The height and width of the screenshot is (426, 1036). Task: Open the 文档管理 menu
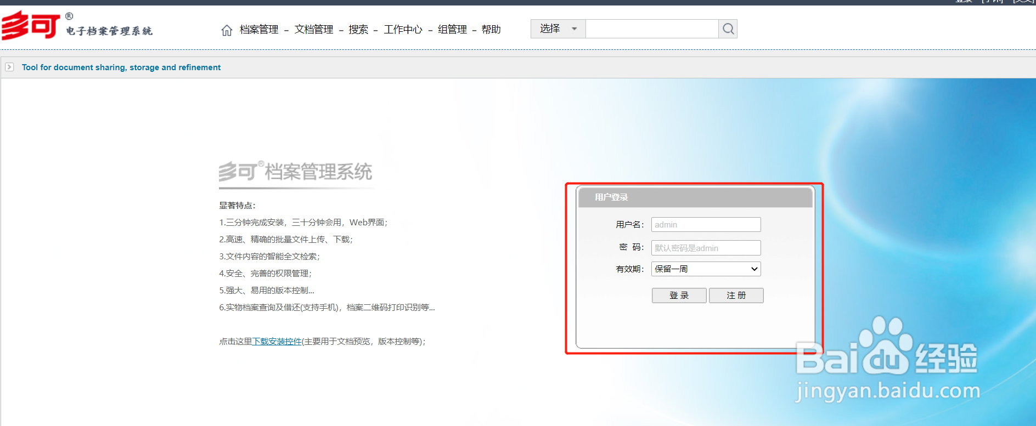click(x=314, y=30)
